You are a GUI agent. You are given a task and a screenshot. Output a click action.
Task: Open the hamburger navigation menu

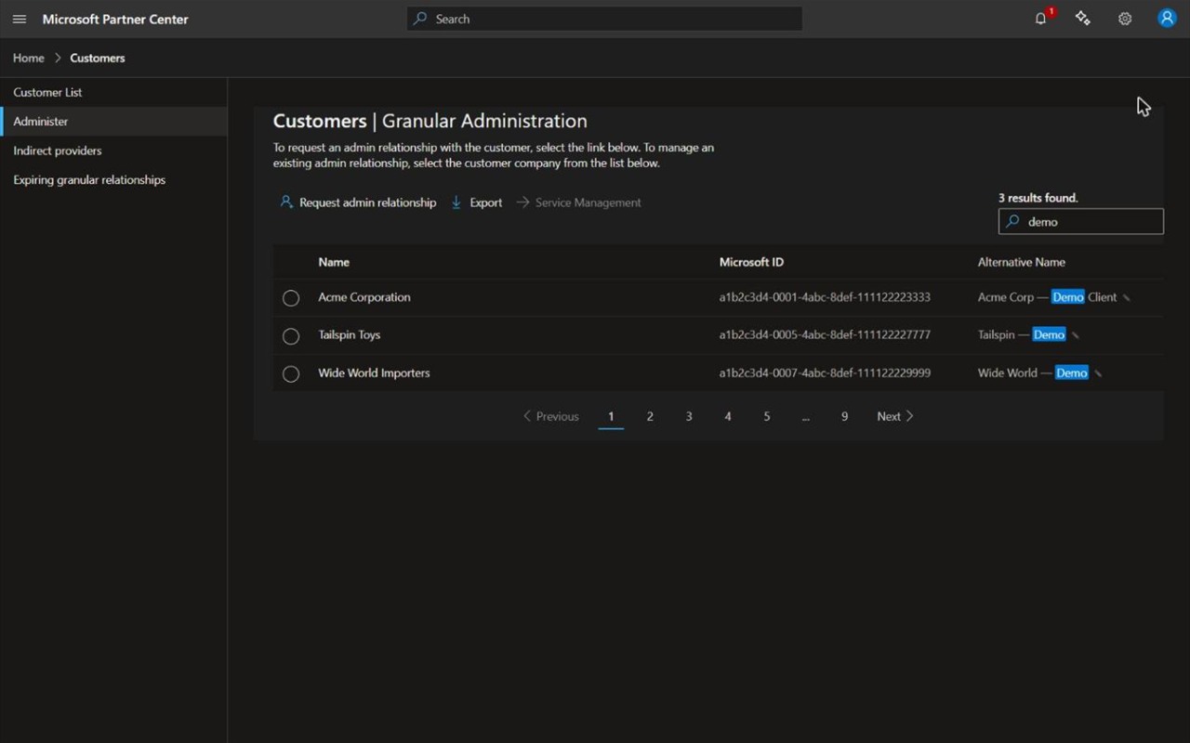click(20, 19)
